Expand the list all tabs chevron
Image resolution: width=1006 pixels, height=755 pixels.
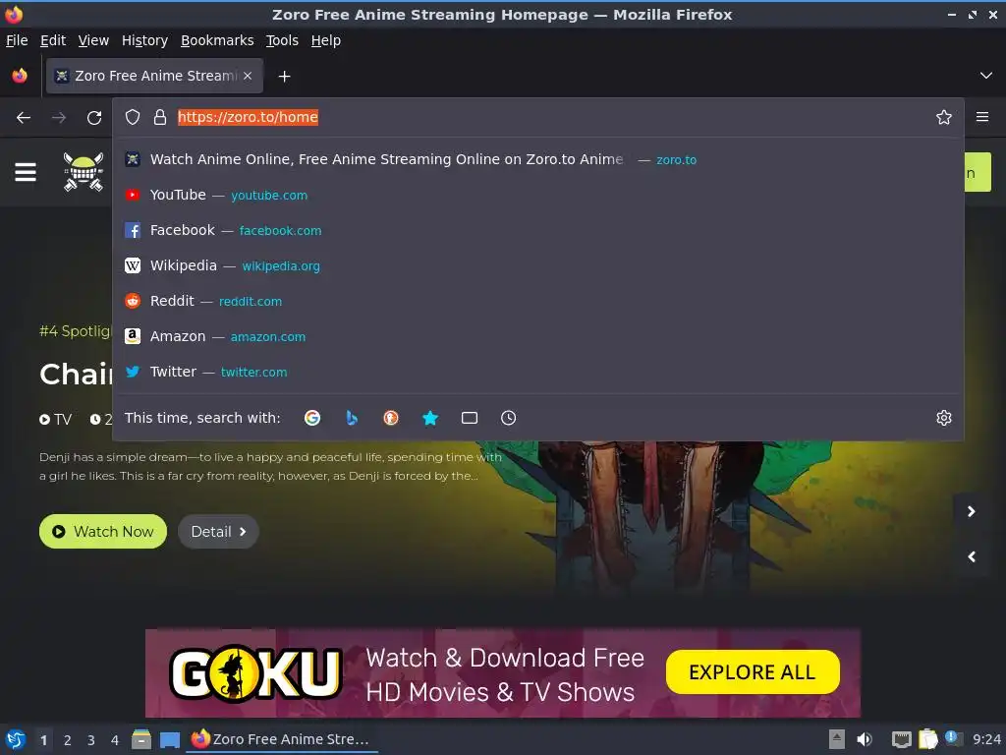point(985,76)
